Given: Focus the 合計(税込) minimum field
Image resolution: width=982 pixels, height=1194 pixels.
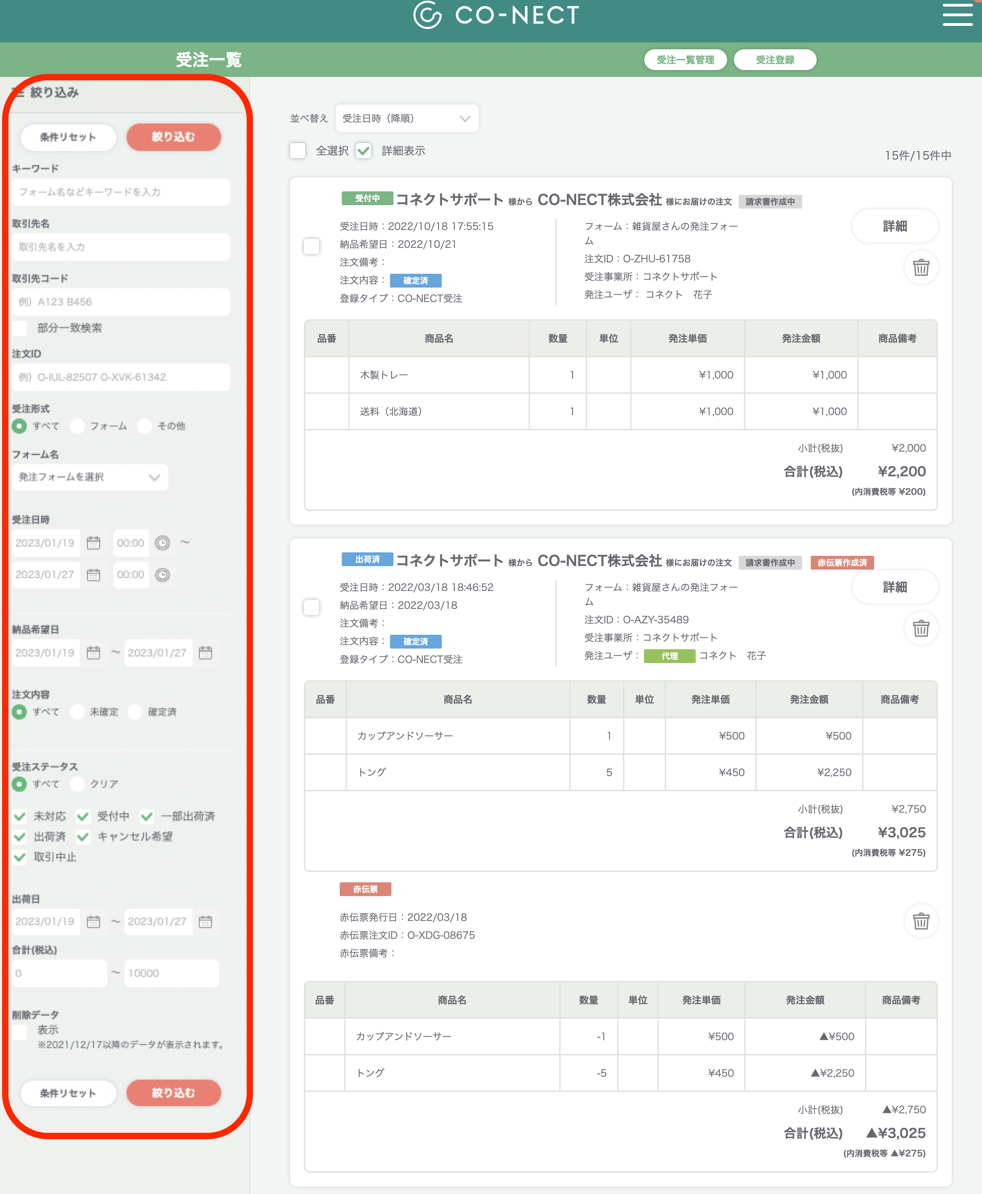Looking at the screenshot, I should (x=59, y=973).
